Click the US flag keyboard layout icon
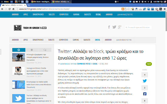 (x=165, y=2)
